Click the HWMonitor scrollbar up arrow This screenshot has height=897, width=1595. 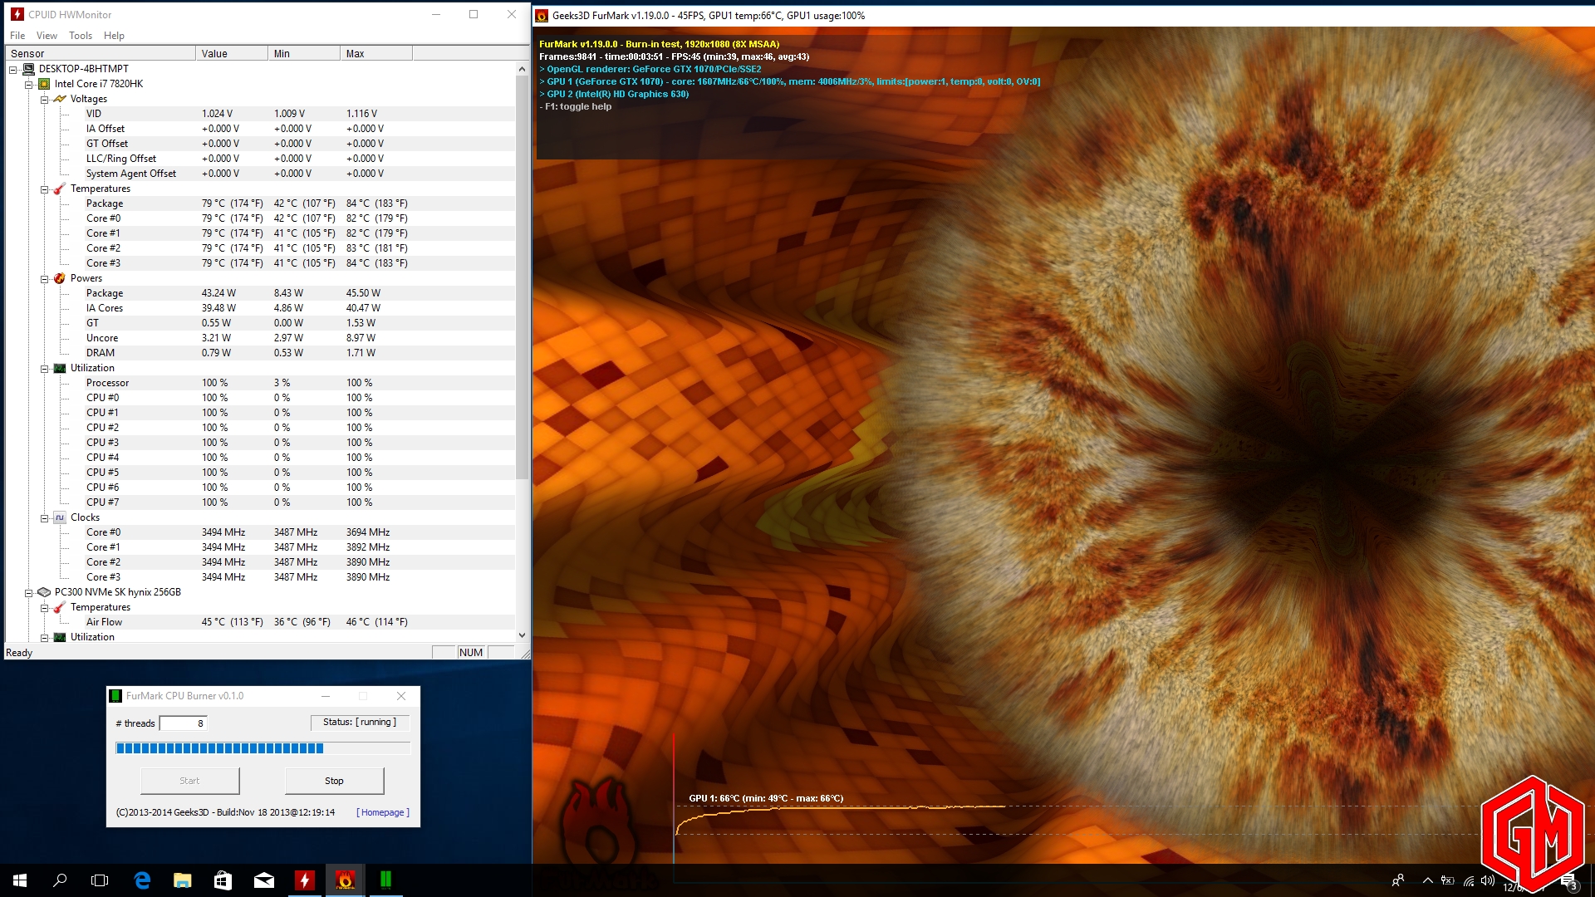coord(522,69)
